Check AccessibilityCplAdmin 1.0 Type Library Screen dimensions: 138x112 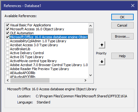7,41
